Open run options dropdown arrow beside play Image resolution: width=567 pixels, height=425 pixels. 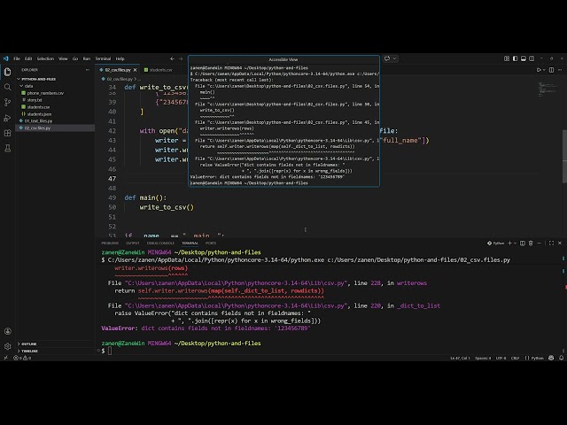click(544, 70)
